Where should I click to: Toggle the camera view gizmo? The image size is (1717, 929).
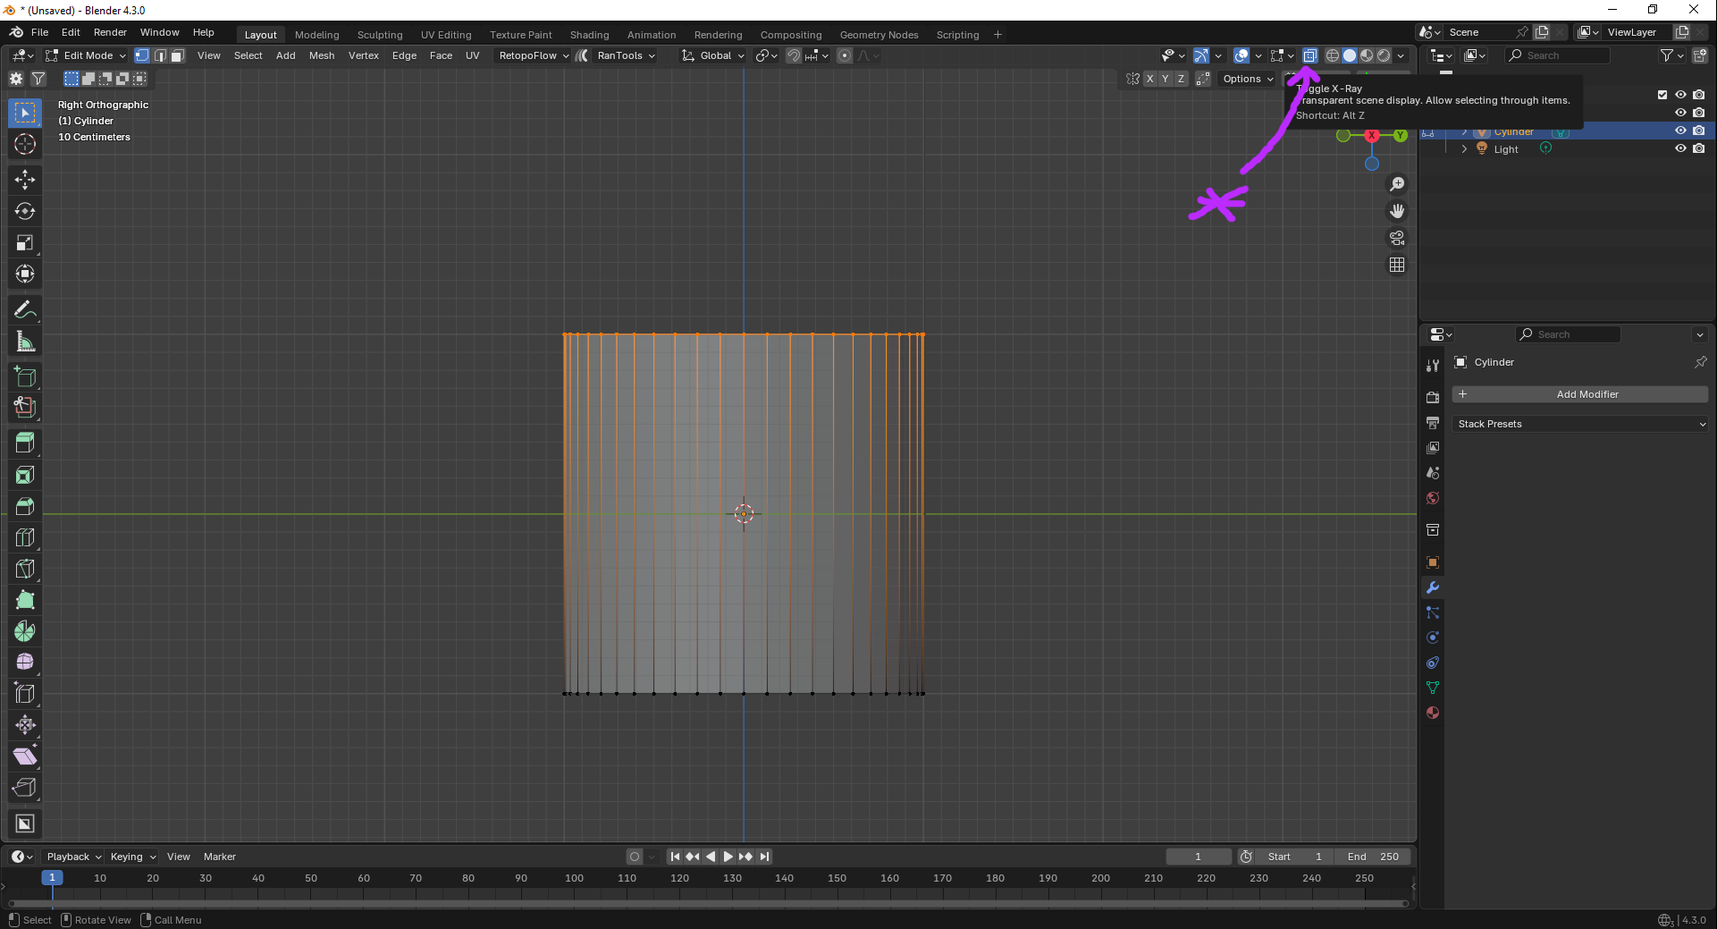1397,238
